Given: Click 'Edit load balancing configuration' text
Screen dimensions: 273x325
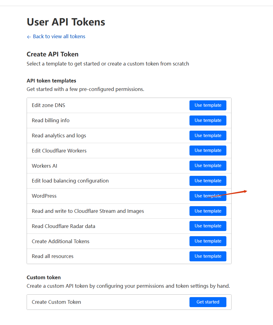Looking at the screenshot, I should (x=70, y=181).
